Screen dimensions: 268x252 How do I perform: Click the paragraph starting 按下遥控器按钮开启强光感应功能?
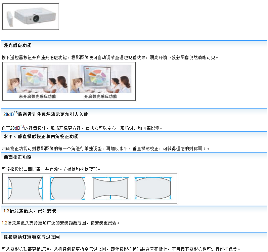110,57
